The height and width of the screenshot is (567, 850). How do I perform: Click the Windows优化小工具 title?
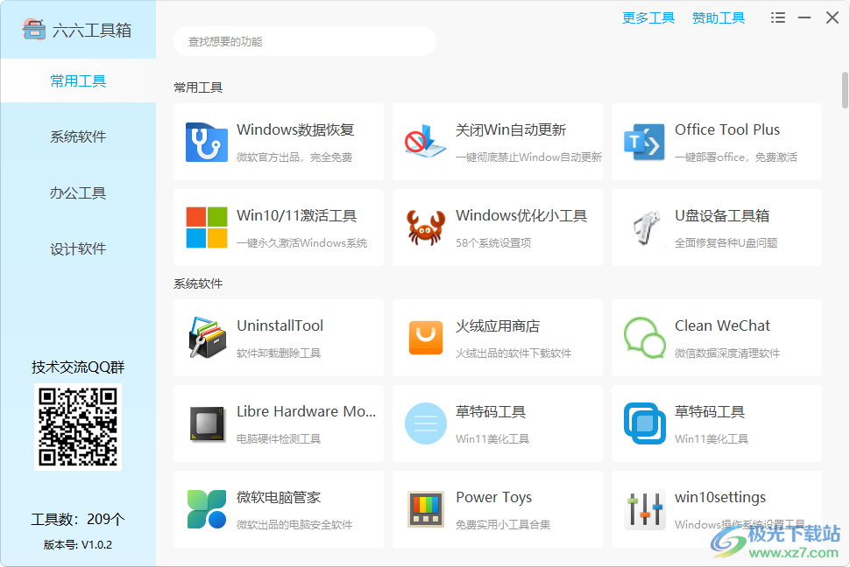[x=521, y=215]
